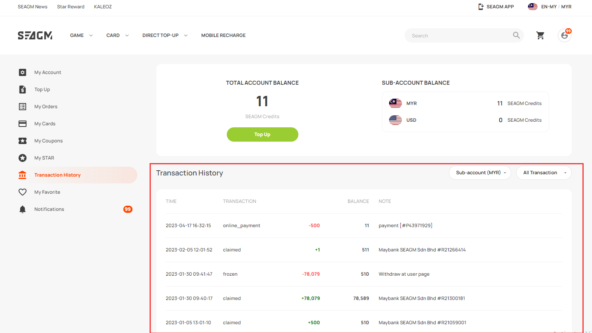Open the MOBILE RECHARGE menu
Viewport: 592px width, 333px height.
[223, 35]
